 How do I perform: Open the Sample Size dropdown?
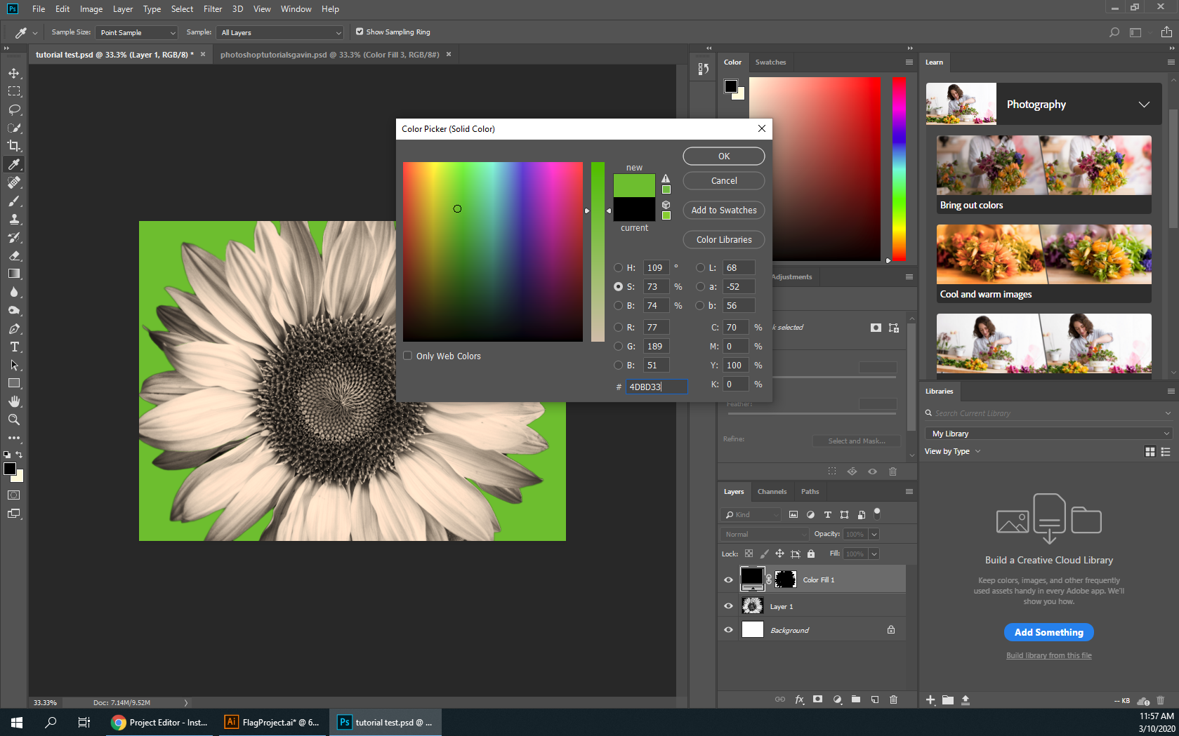[137, 32]
